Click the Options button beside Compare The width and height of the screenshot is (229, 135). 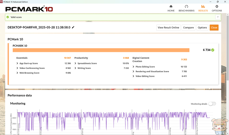pyautogui.click(x=202, y=27)
